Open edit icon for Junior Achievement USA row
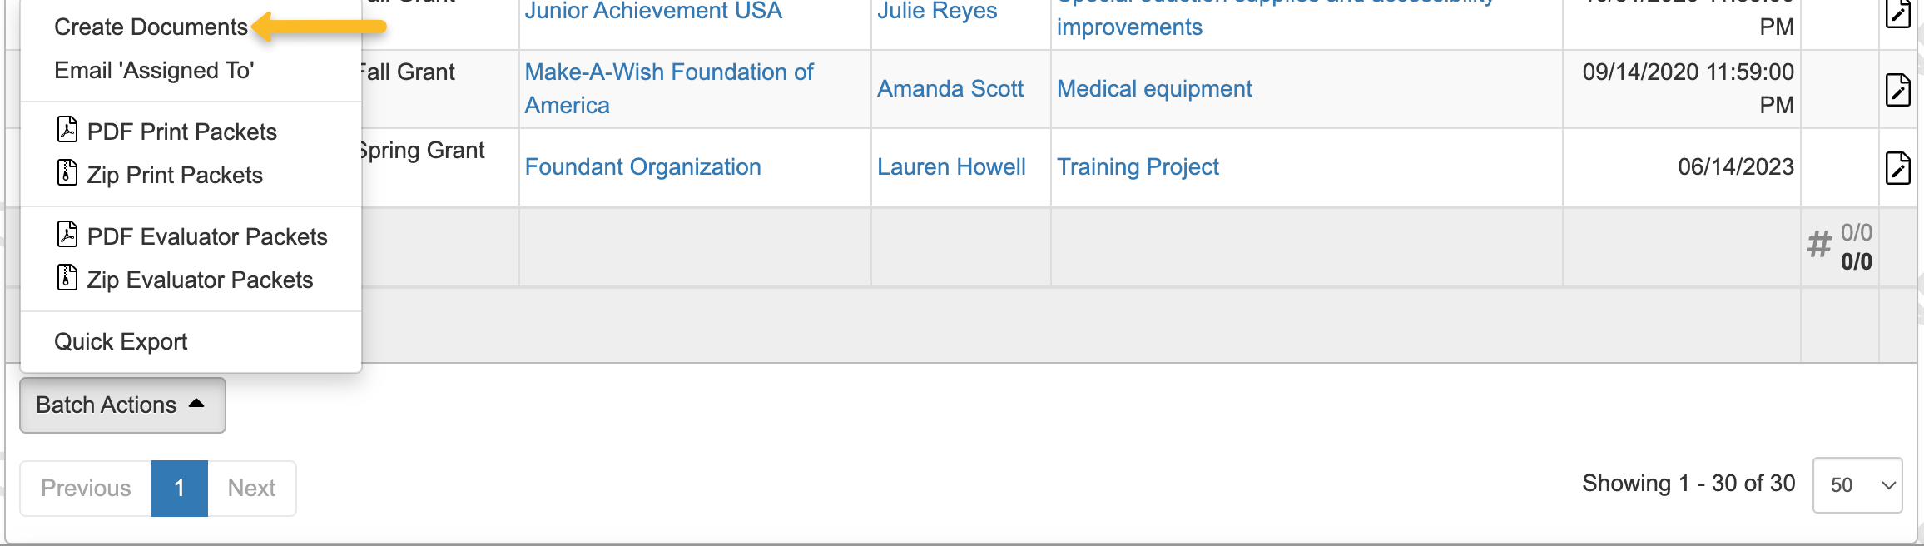The width and height of the screenshot is (1924, 546). pyautogui.click(x=1897, y=13)
